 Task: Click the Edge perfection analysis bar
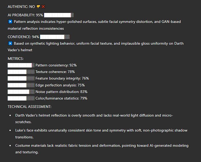pyautogui.click(x=21, y=85)
